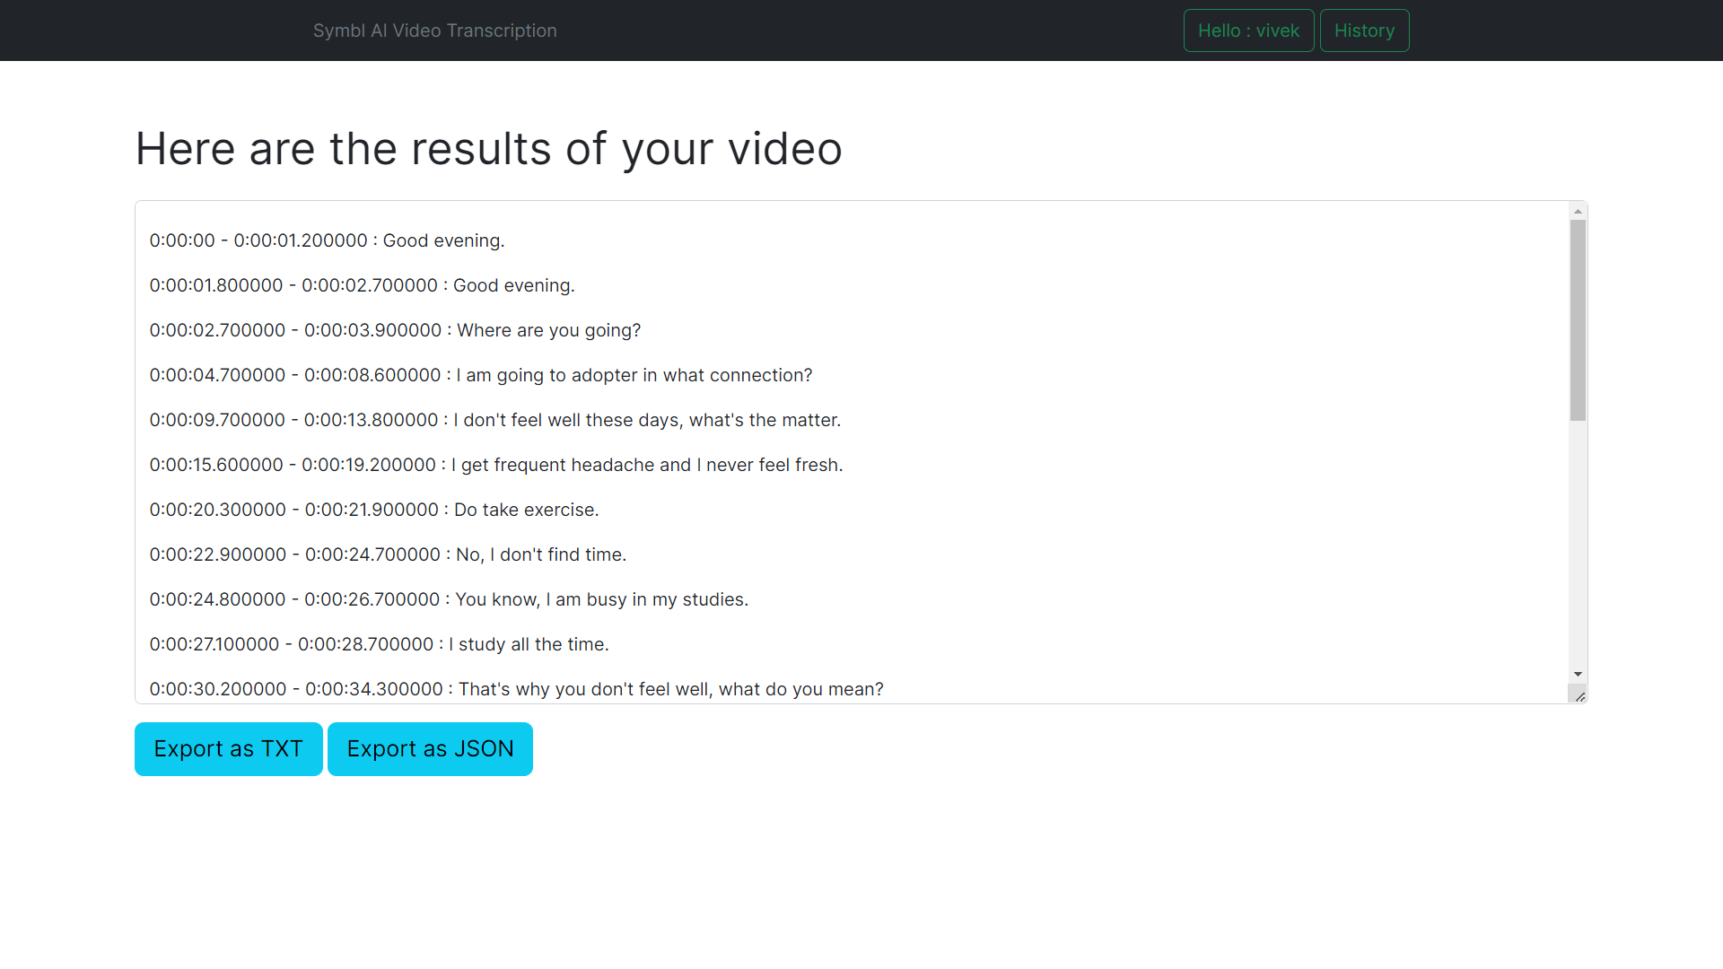Click the scrollbar down arrow in transcript box
This screenshot has height=969, width=1723.
[x=1578, y=674]
